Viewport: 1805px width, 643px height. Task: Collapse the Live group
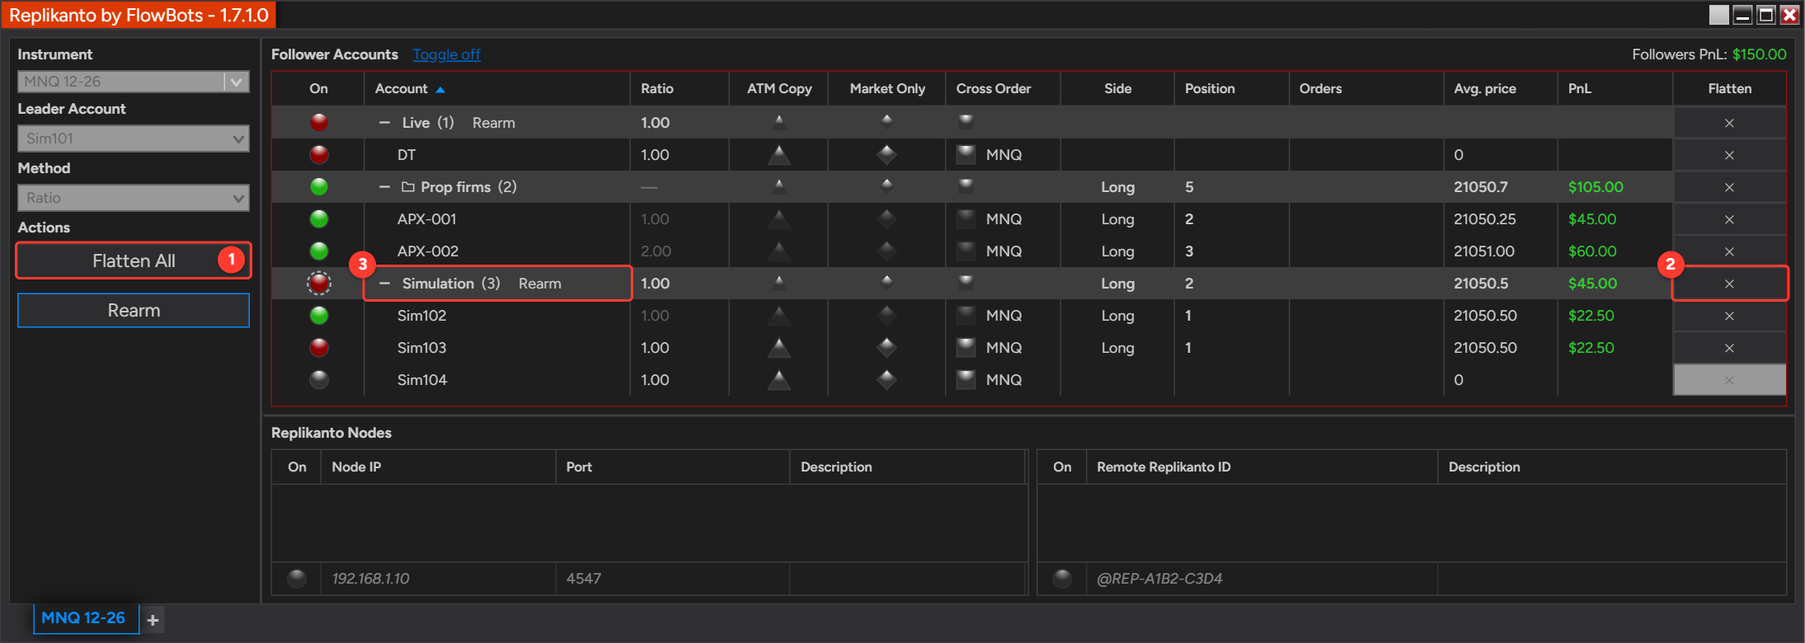[x=384, y=122]
